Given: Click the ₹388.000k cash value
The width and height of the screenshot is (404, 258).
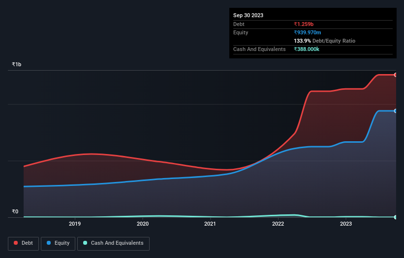Looking at the screenshot, I should (307, 49).
